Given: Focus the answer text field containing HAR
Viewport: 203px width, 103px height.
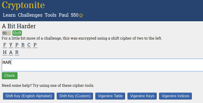Looking at the screenshot, I should coord(102,65).
